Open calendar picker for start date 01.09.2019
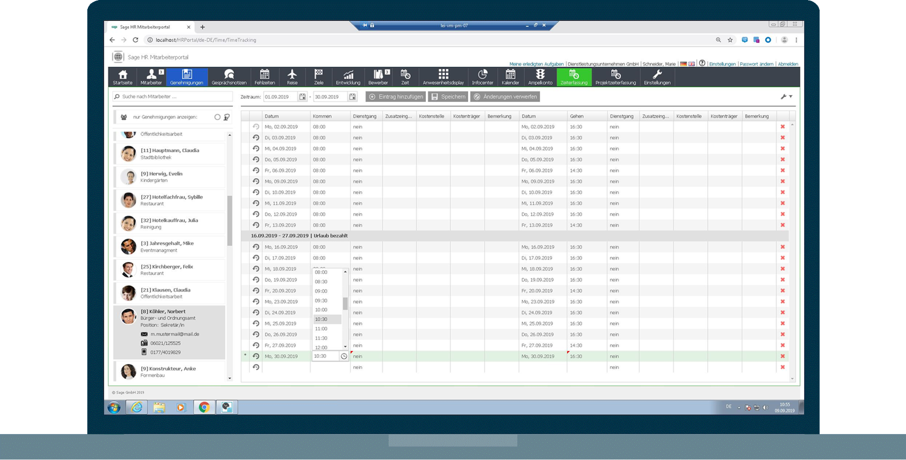 pos(302,97)
